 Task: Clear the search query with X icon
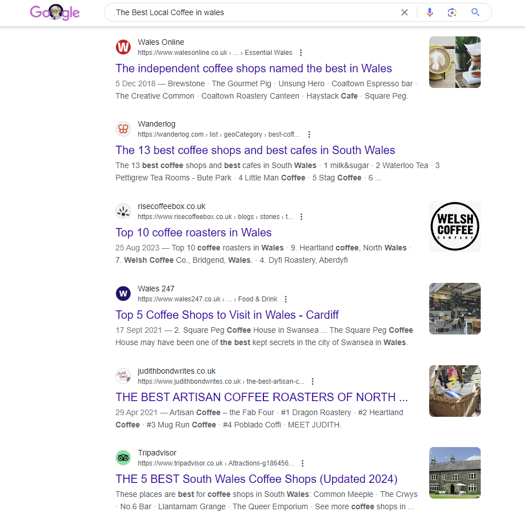pos(405,12)
